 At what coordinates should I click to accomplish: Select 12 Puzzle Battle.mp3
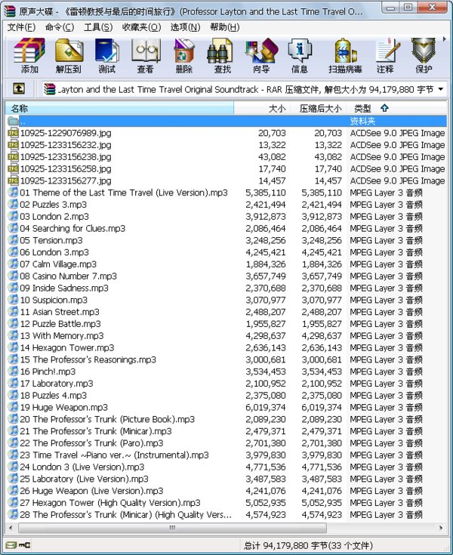tap(226, 324)
